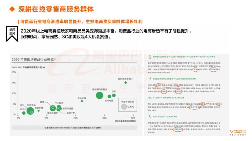This screenshot has width=252, height=141.
Task: Click the orange diamond bullet beside the title
Action: [x=12, y=9]
